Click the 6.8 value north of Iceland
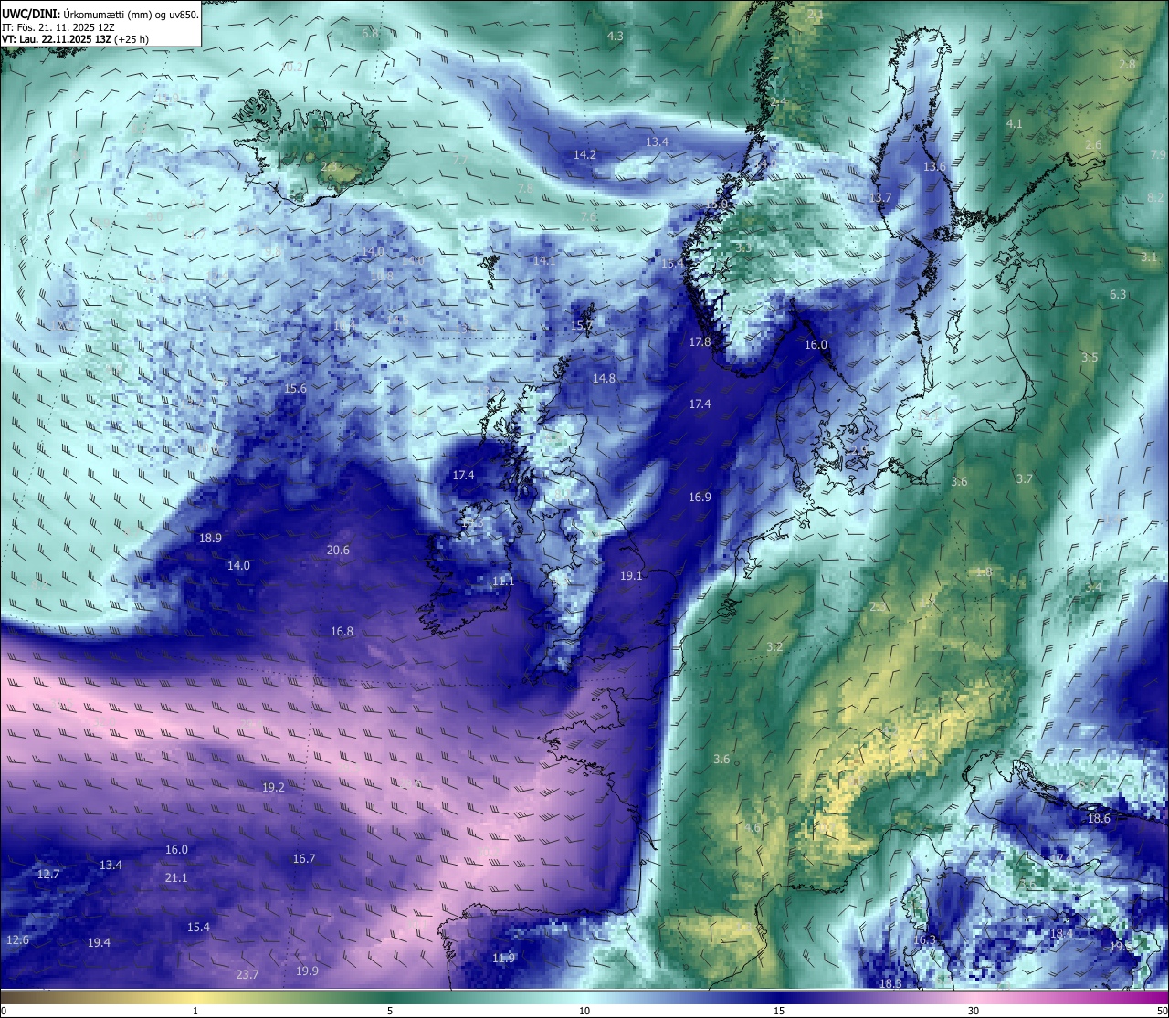1169x1018 pixels. pyautogui.click(x=370, y=33)
